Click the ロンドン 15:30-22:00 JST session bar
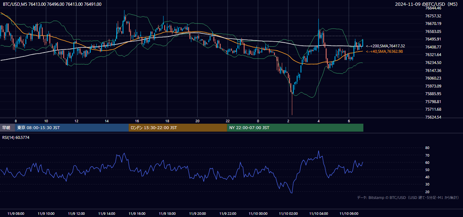463x217 pixels. pyautogui.click(x=178, y=128)
